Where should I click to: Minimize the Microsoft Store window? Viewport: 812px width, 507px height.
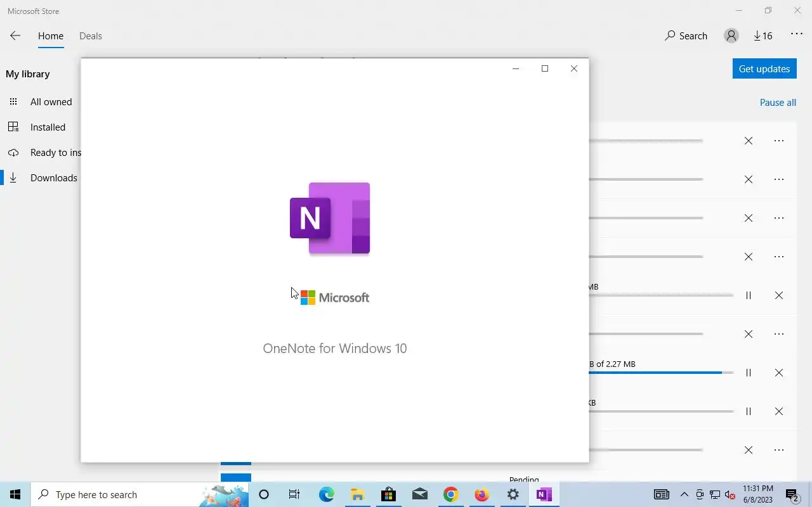[739, 11]
